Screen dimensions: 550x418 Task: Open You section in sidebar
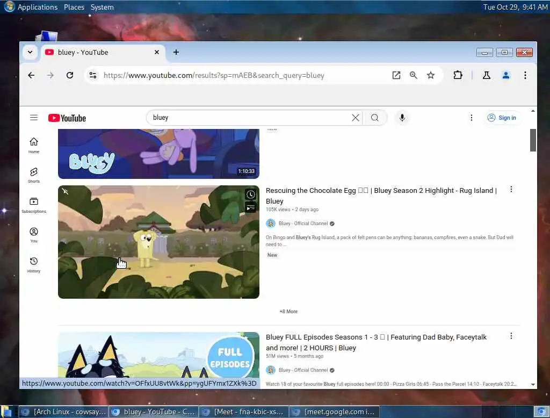click(x=34, y=235)
